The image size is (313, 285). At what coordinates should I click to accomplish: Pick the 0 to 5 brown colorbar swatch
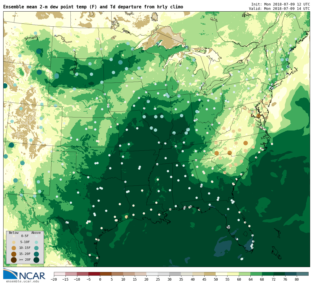[x=106, y=274]
